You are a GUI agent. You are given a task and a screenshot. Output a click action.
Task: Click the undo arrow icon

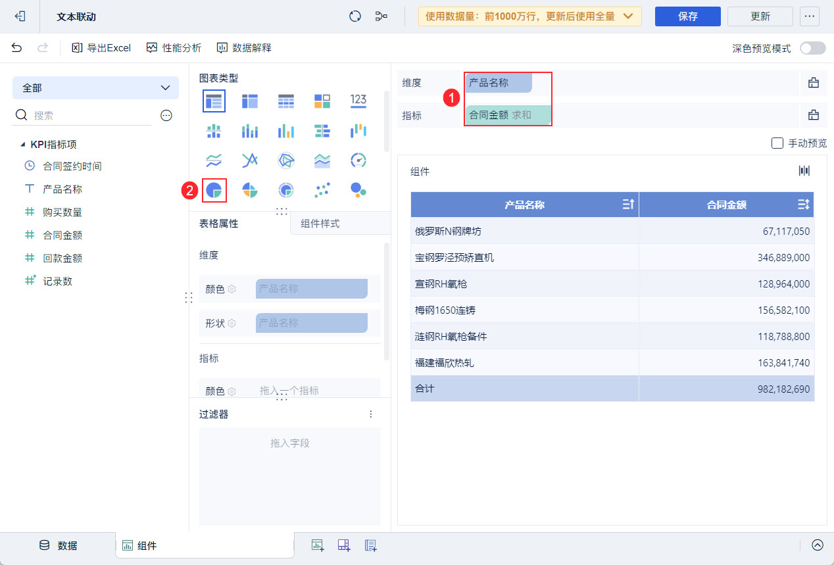coord(17,47)
